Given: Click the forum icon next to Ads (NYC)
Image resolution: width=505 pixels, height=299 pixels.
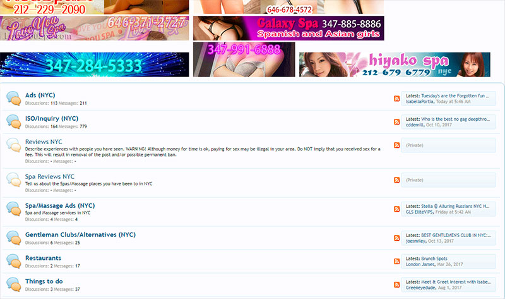Looking at the screenshot, I should (x=13, y=99).
